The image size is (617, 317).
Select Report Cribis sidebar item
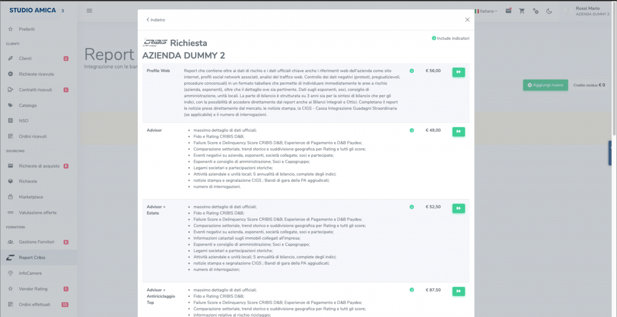click(x=39, y=258)
